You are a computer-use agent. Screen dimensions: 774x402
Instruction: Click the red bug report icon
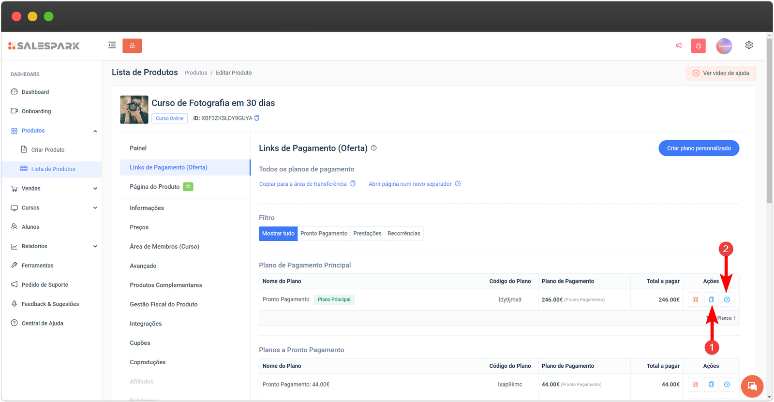tap(698, 45)
